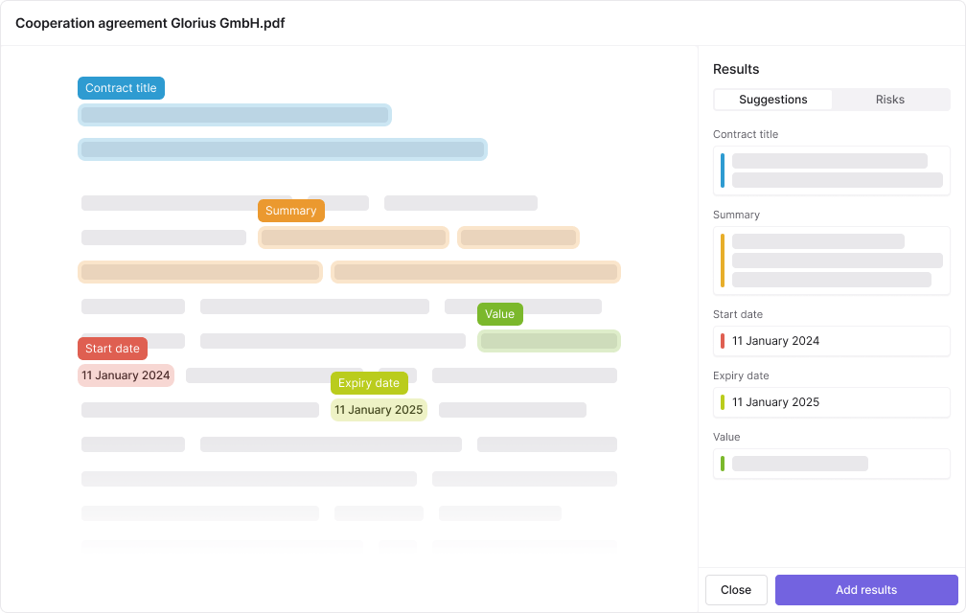Click the orange Summary tag in document

pyautogui.click(x=291, y=211)
